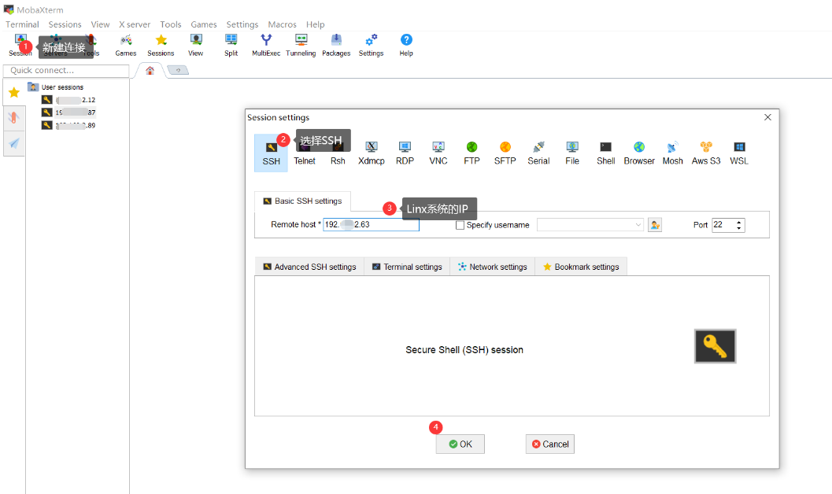Viewport: 832px width, 494px height.
Task: Select the FTP session type
Action: tap(471, 153)
